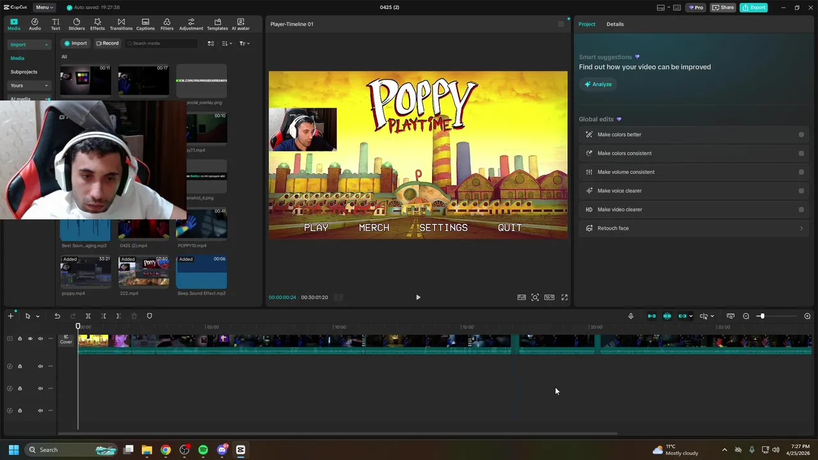Open the Audio library panel
The height and width of the screenshot is (460, 818).
click(35, 24)
